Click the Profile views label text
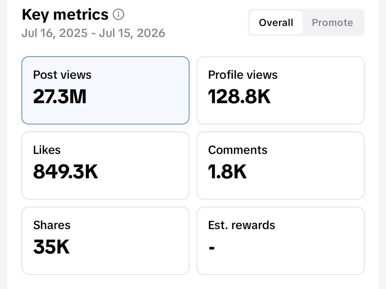 pos(243,75)
